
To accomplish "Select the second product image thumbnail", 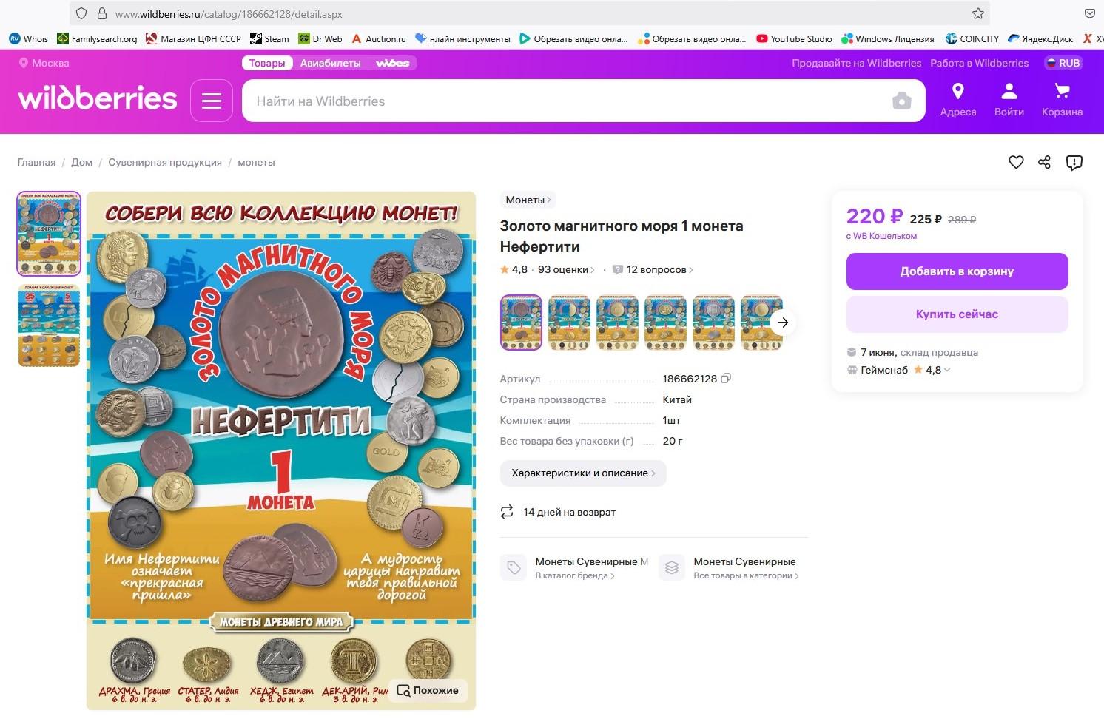I will point(48,325).
